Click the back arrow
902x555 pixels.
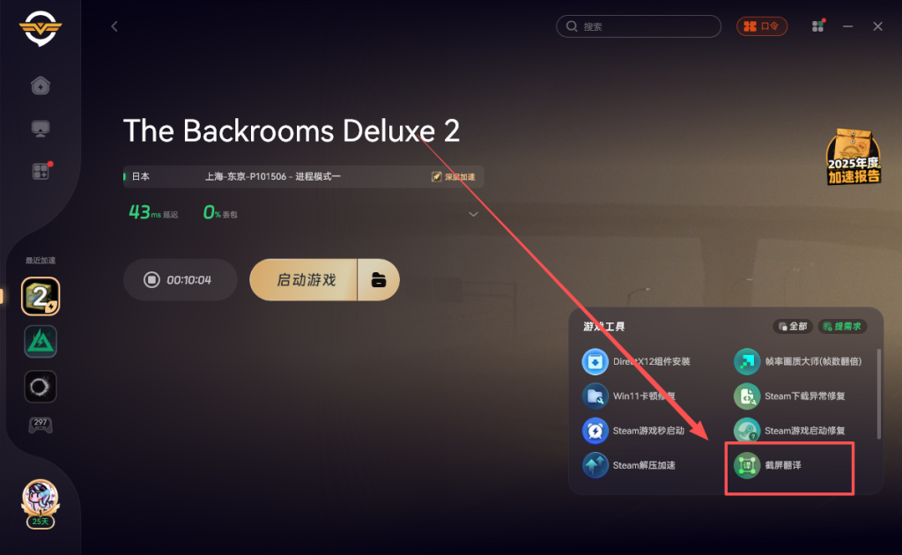coord(115,26)
